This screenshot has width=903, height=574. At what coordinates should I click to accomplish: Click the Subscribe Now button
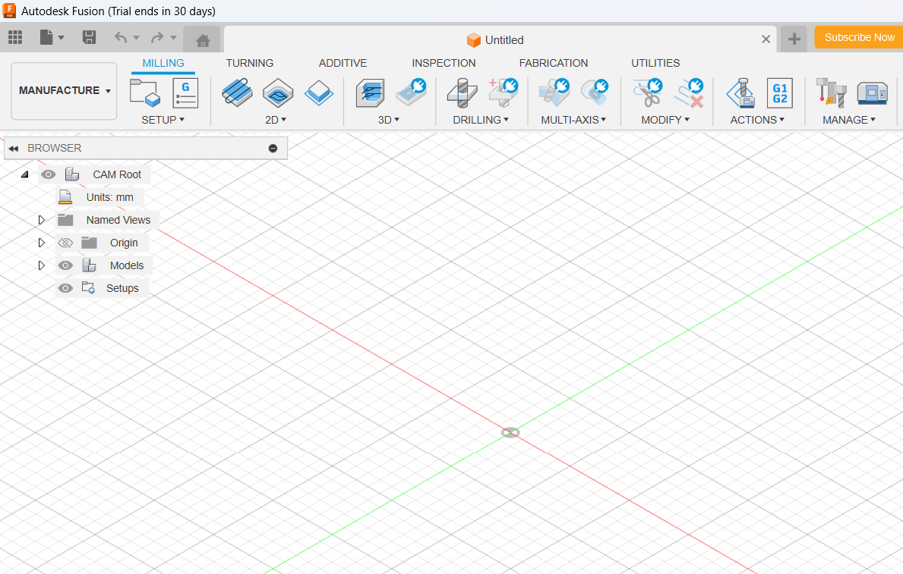(x=859, y=37)
